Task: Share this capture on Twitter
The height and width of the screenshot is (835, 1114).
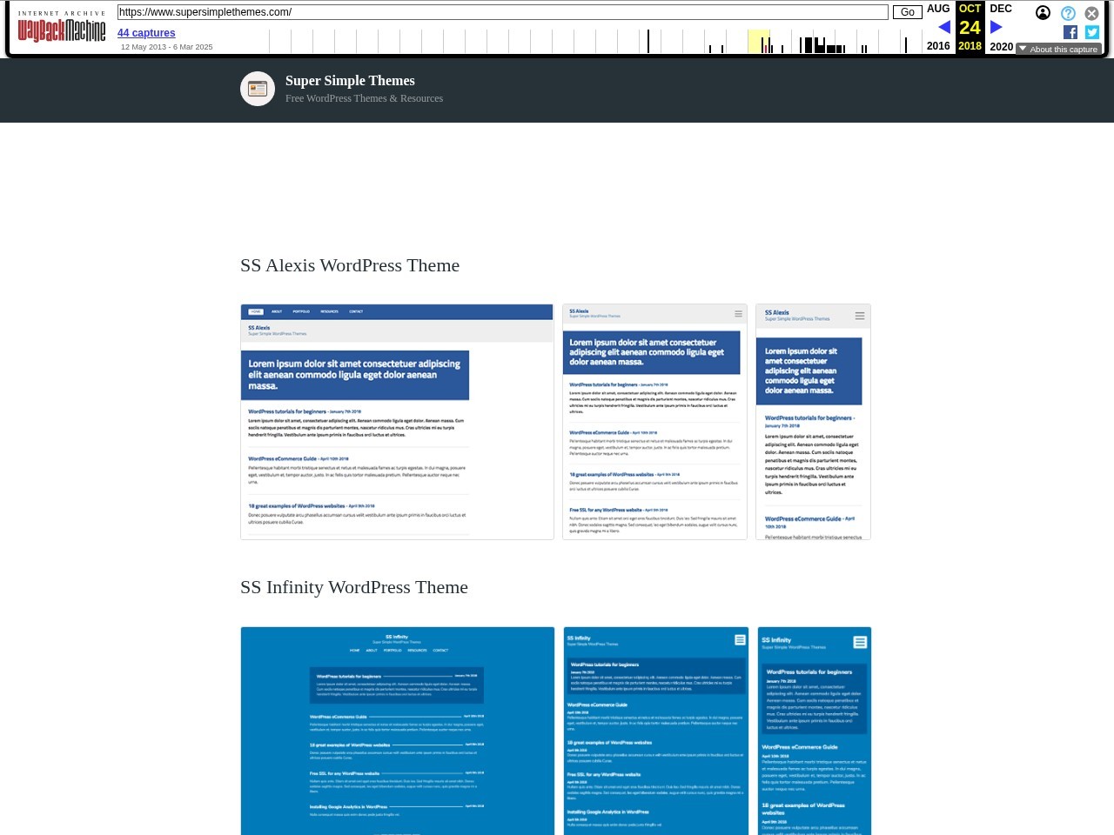Action: point(1092,32)
